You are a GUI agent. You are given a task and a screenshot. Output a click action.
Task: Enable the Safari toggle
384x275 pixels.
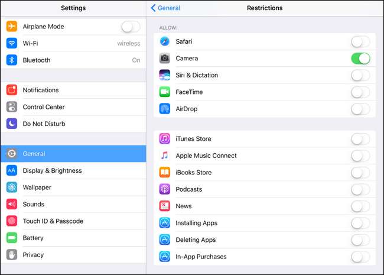click(x=360, y=41)
